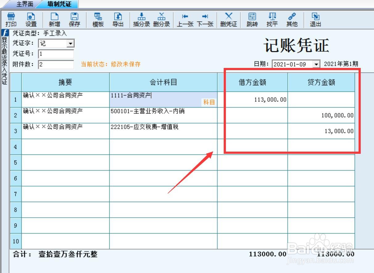Select row number 10
The image size is (374, 273).
(16, 241)
